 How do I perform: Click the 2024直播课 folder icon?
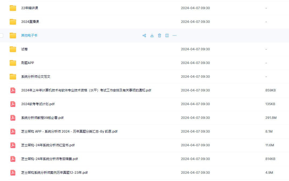tap(13, 22)
